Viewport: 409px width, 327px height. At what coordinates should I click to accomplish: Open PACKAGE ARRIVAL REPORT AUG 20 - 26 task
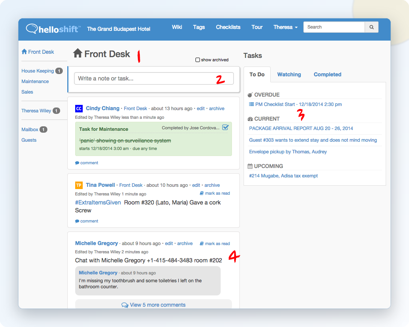tap(301, 128)
